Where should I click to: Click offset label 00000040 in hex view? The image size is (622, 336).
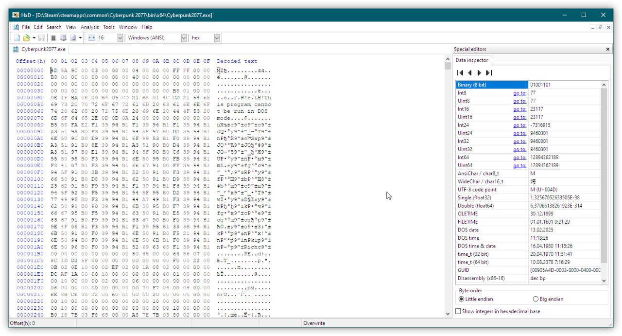[x=30, y=98]
